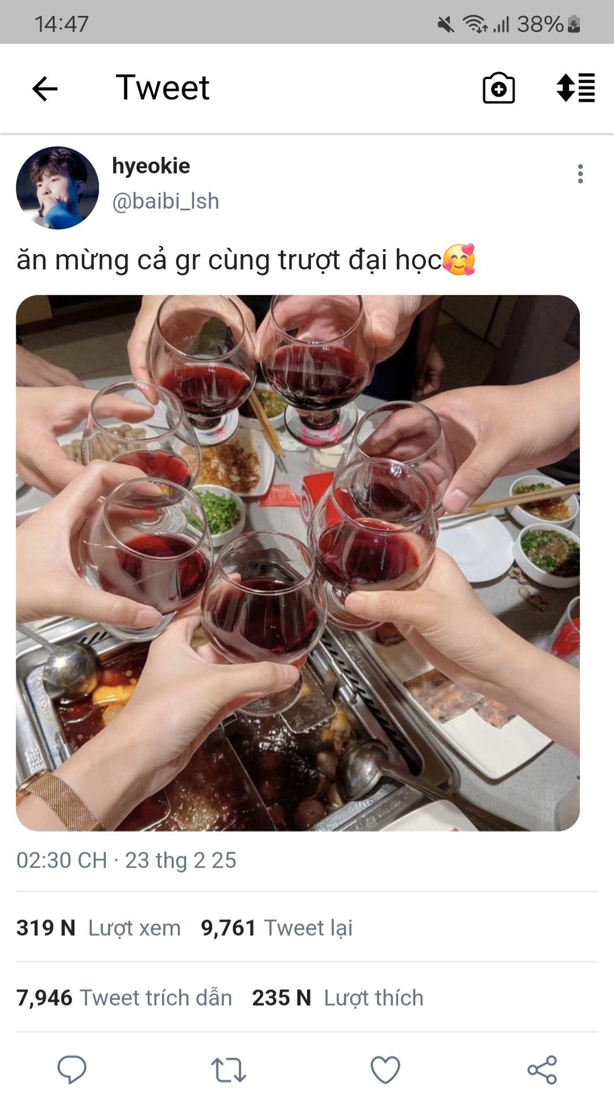Open the 319 N Lượt xem stats
Image resolution: width=614 pixels, height=1108 pixels.
pyautogui.click(x=99, y=928)
